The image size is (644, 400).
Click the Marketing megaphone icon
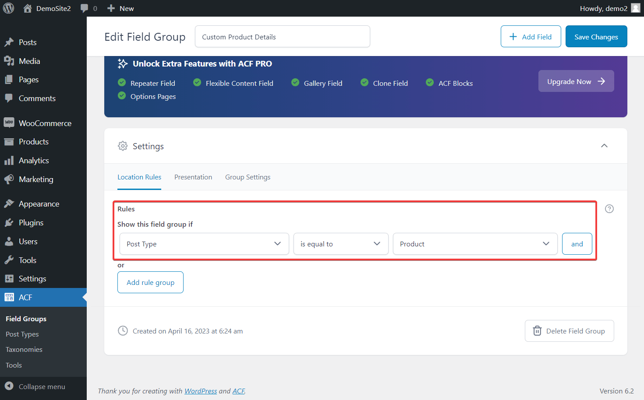tap(9, 179)
